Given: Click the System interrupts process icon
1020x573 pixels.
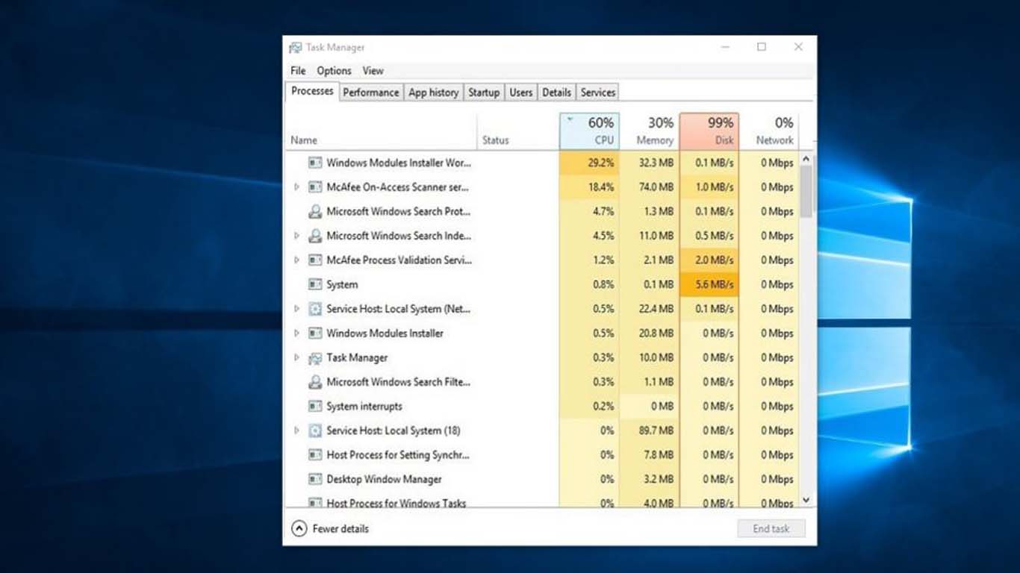Looking at the screenshot, I should pos(316,406).
